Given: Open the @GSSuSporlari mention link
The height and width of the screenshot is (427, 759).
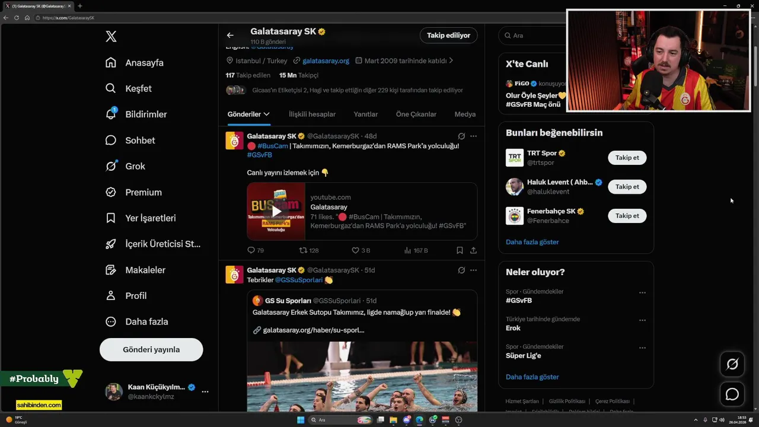Looking at the screenshot, I should pyautogui.click(x=299, y=280).
